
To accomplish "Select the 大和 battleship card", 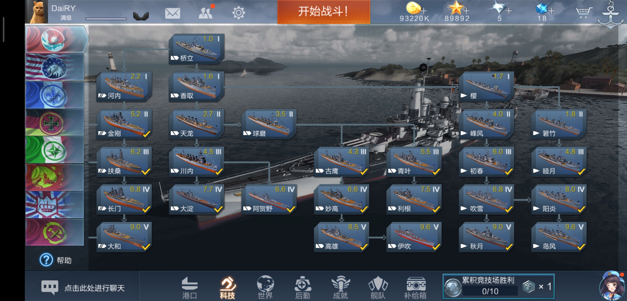I will click(124, 237).
